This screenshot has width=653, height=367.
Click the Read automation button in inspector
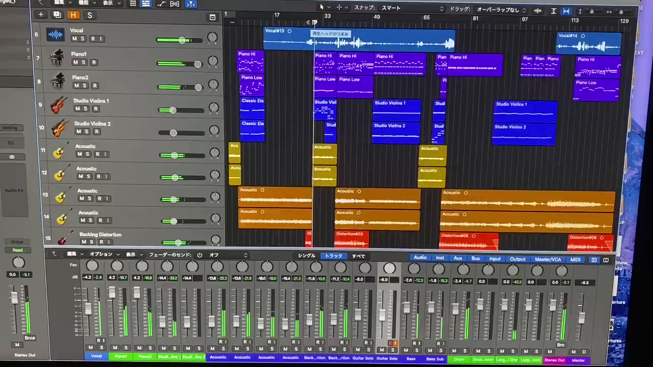pos(18,251)
